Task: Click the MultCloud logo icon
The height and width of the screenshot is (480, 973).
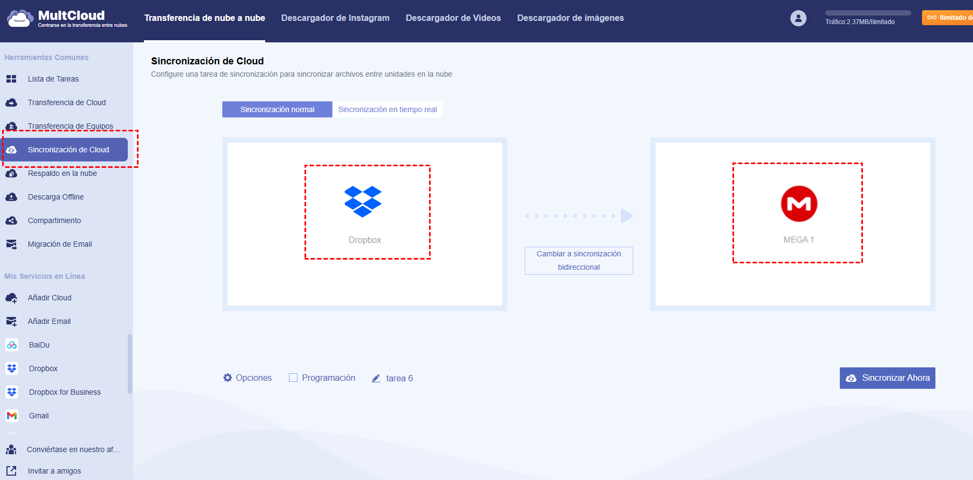Action: [20, 18]
